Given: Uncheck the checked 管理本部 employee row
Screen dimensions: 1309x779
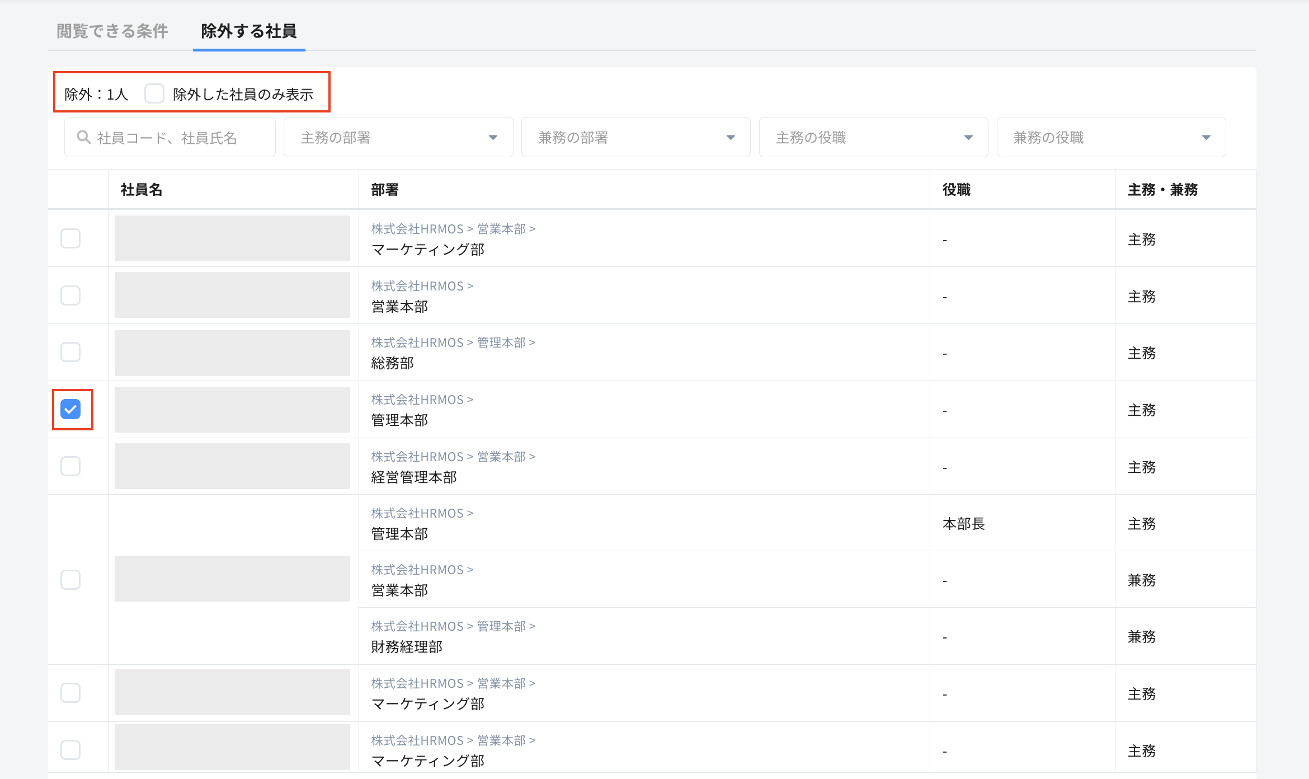Looking at the screenshot, I should [x=70, y=409].
